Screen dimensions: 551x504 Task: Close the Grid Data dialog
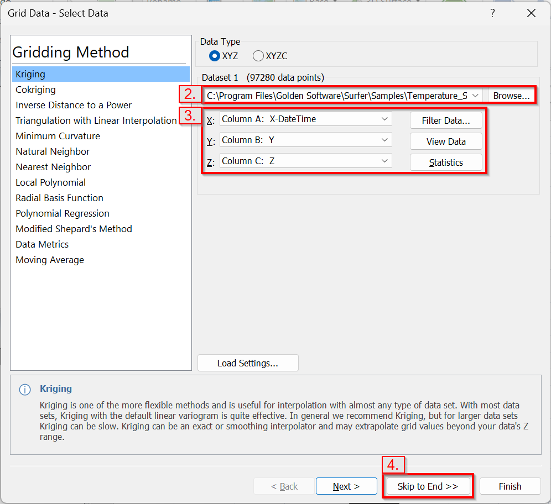[531, 13]
